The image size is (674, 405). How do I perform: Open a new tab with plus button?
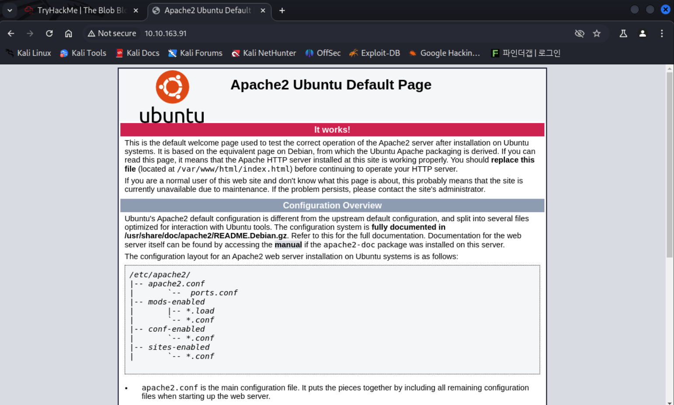pyautogui.click(x=282, y=10)
